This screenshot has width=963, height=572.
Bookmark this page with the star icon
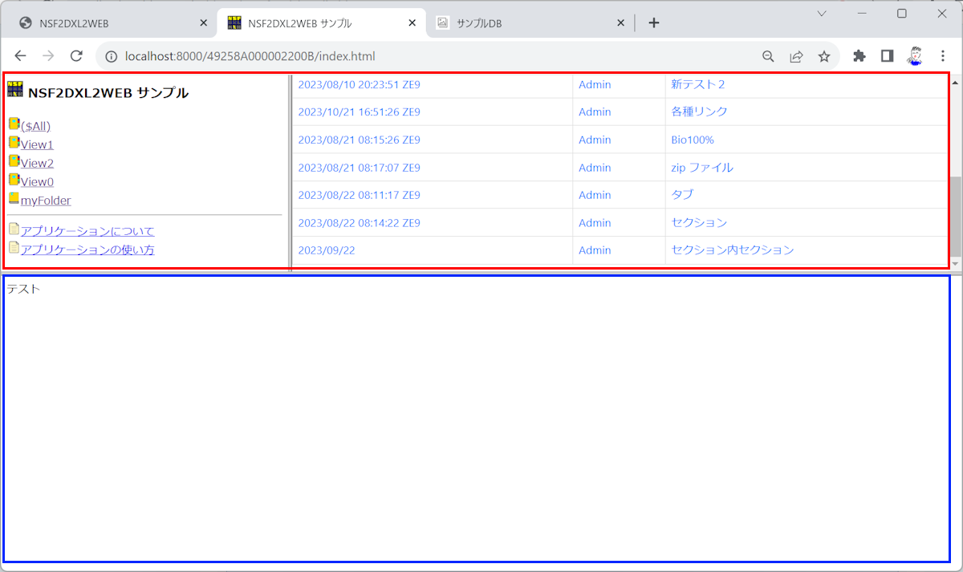click(x=824, y=56)
